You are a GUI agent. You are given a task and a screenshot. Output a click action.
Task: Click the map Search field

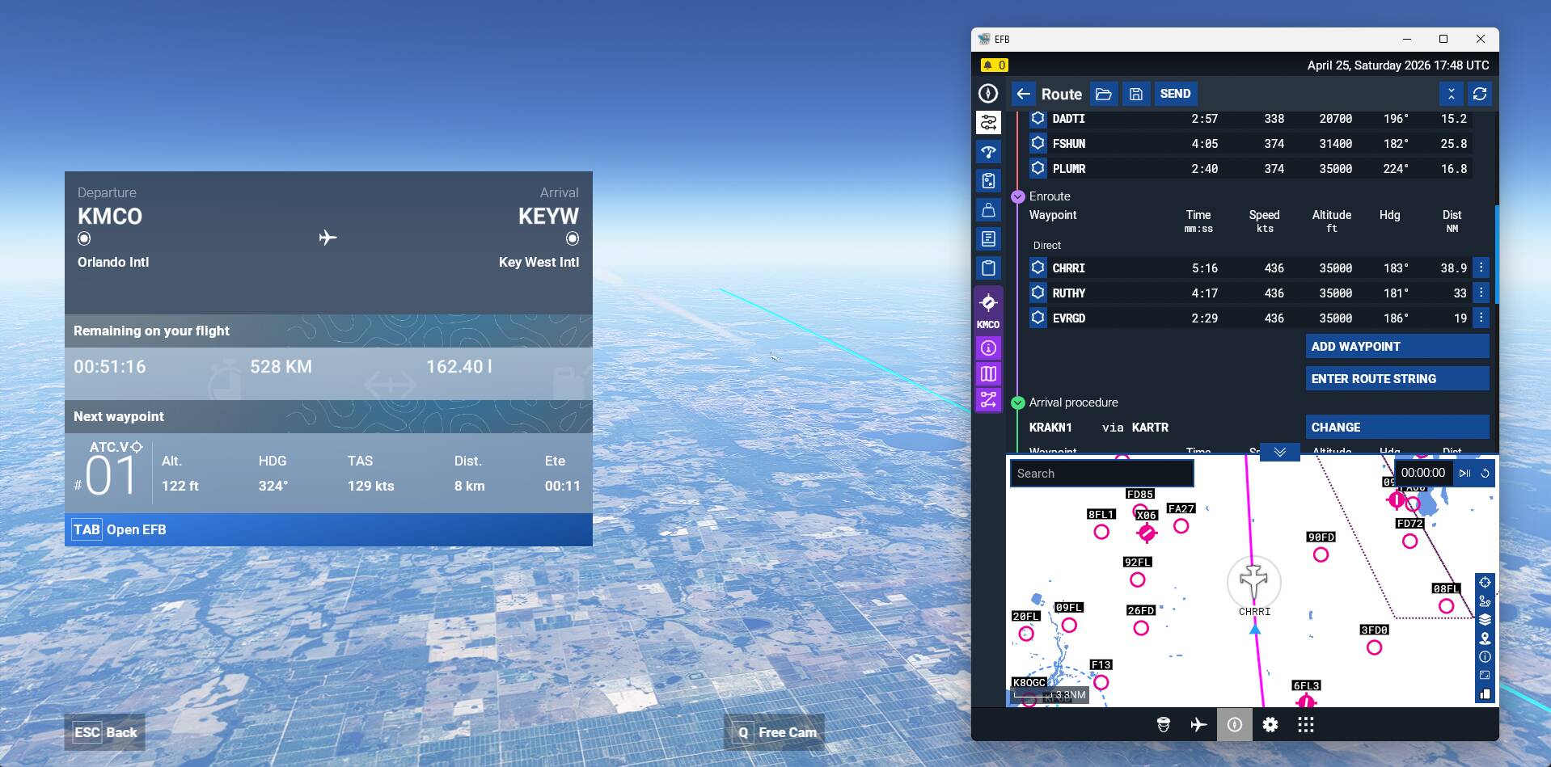1102,474
